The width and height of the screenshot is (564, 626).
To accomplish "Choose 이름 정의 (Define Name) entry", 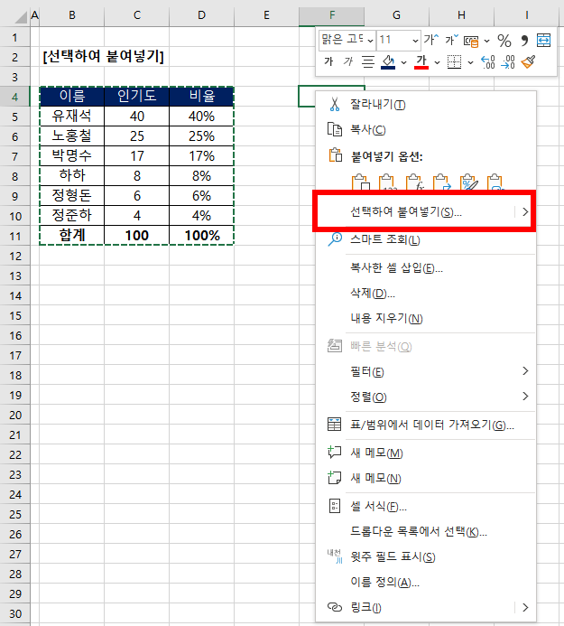I will (x=426, y=582).
